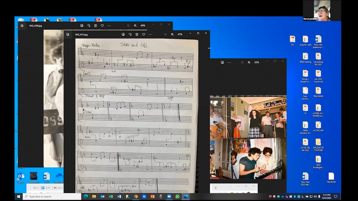Select the 'TEEM editing' desktop folder
The height and width of the screenshot is (201, 358).
click(305, 58)
